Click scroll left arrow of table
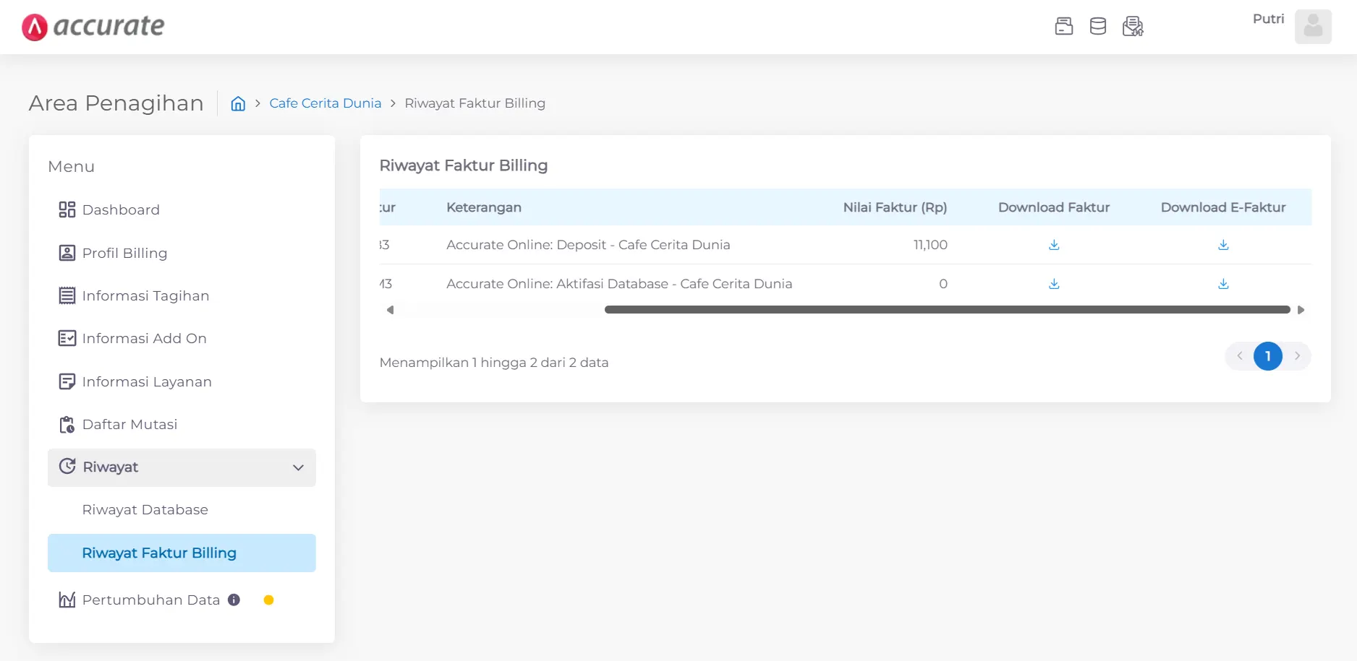The image size is (1357, 661). [390, 310]
